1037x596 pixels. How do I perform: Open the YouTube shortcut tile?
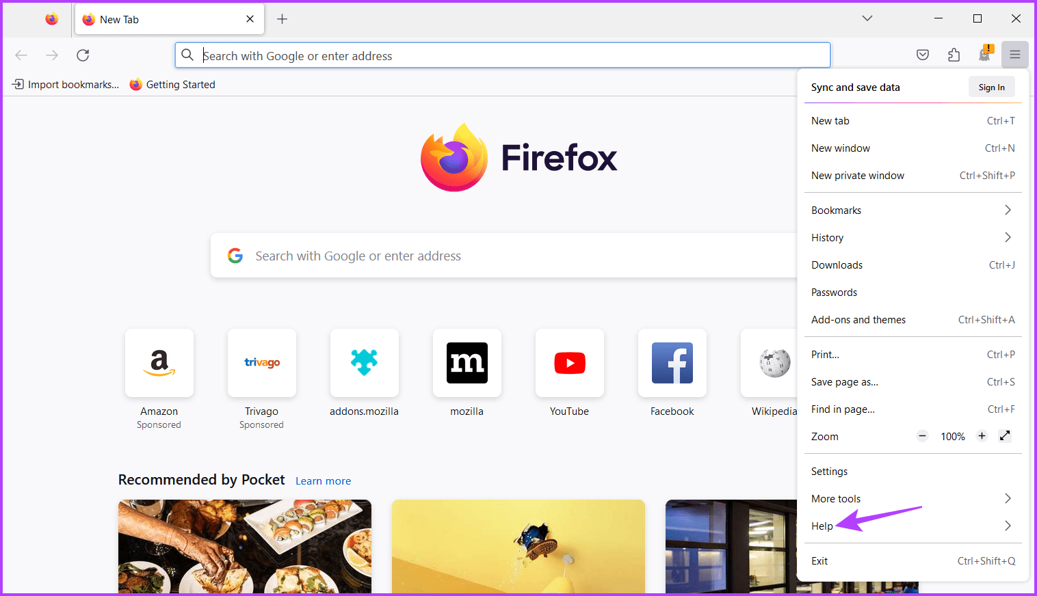coord(570,363)
